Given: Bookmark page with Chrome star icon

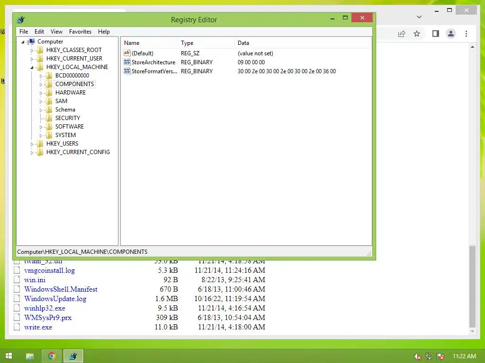Looking at the screenshot, I should pyautogui.click(x=417, y=34).
